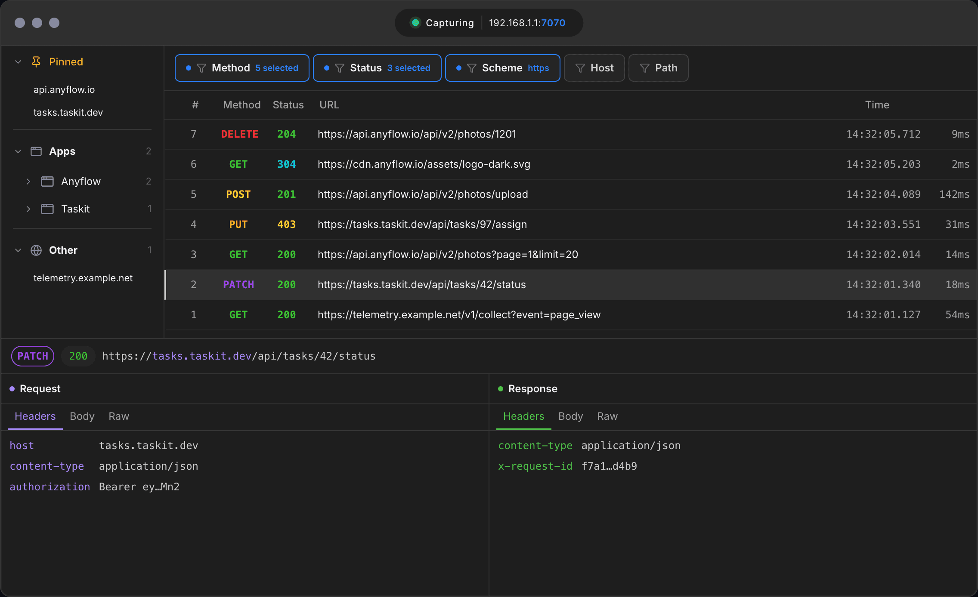Switch to the Request Raw tab

coord(119,416)
